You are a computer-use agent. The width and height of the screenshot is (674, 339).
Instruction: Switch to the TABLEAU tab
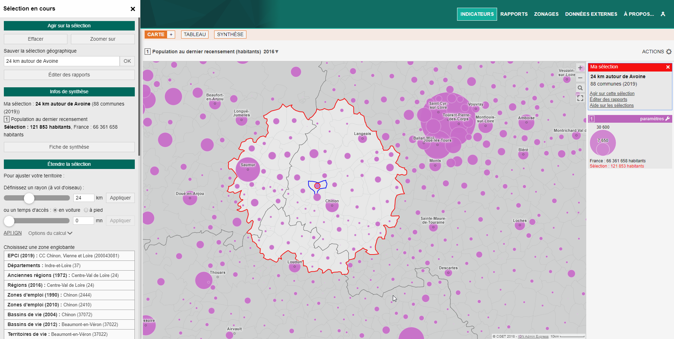tap(194, 34)
